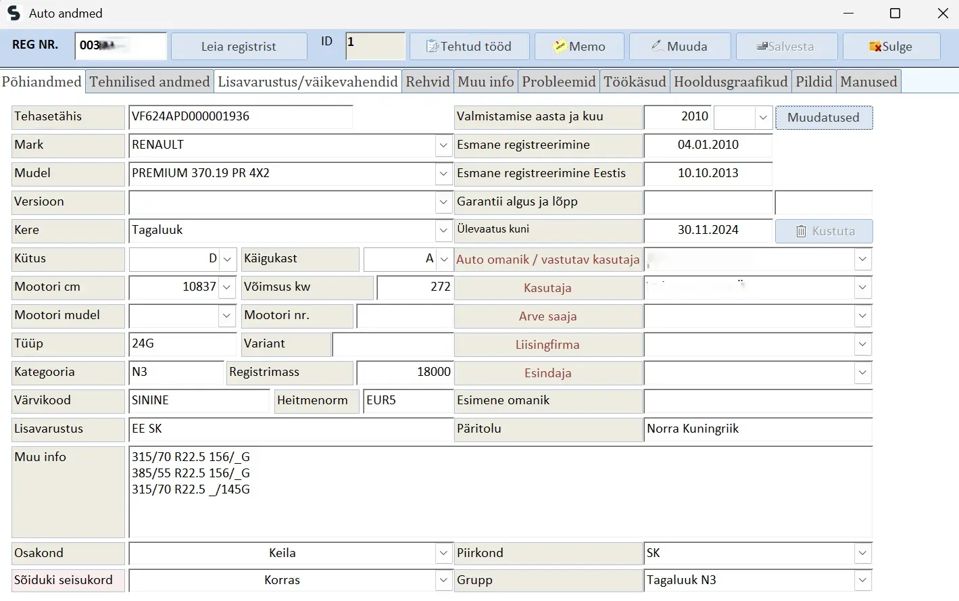Click Esmane registreerimine Eestis date field

(708, 174)
